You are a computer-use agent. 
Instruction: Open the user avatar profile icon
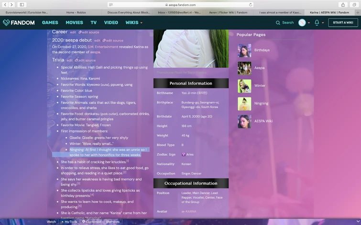point(302,22)
